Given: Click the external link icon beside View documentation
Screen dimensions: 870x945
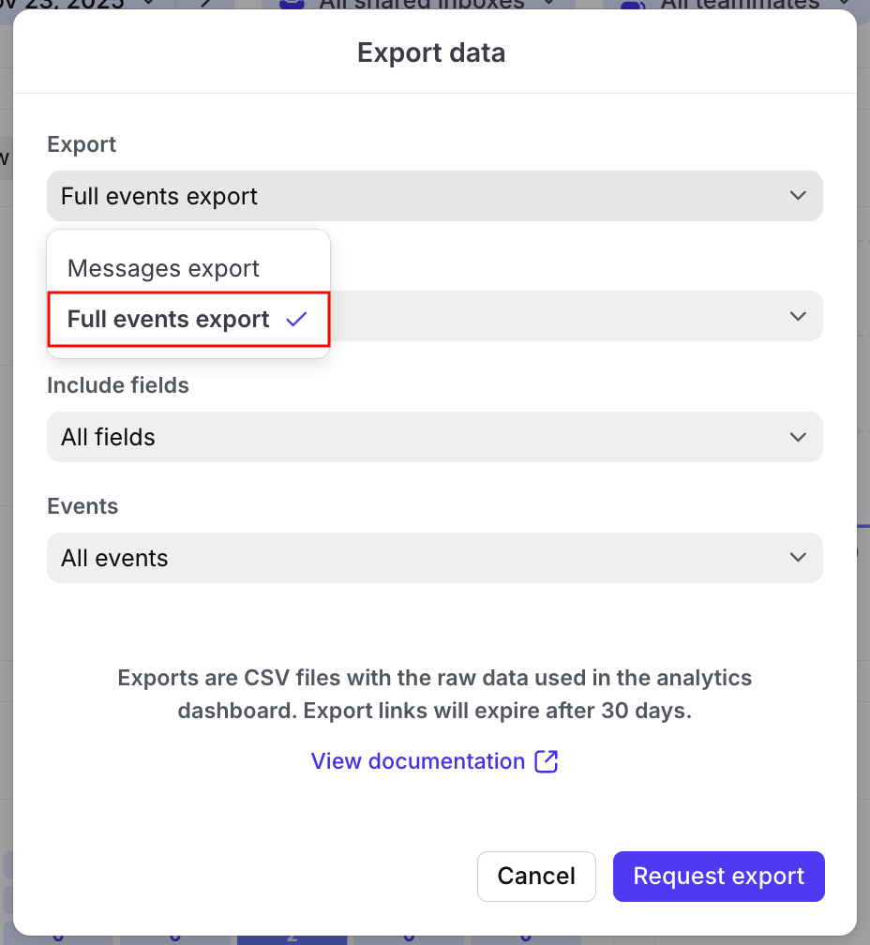Looking at the screenshot, I should coord(547,761).
